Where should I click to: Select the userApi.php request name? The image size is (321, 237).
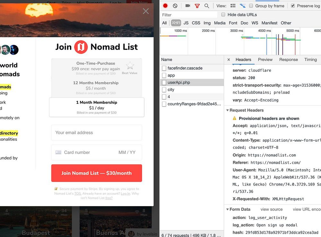pyautogui.click(x=179, y=83)
